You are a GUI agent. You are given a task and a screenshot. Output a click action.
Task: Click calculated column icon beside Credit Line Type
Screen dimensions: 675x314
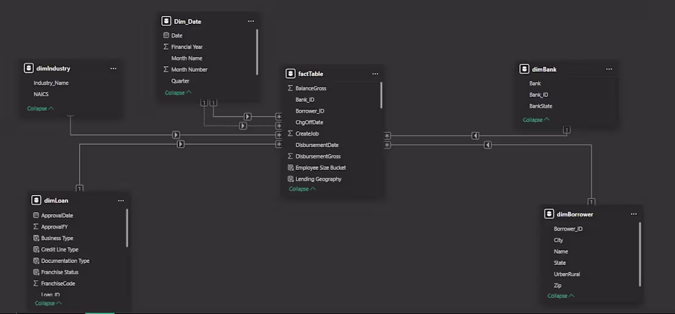[x=36, y=250]
